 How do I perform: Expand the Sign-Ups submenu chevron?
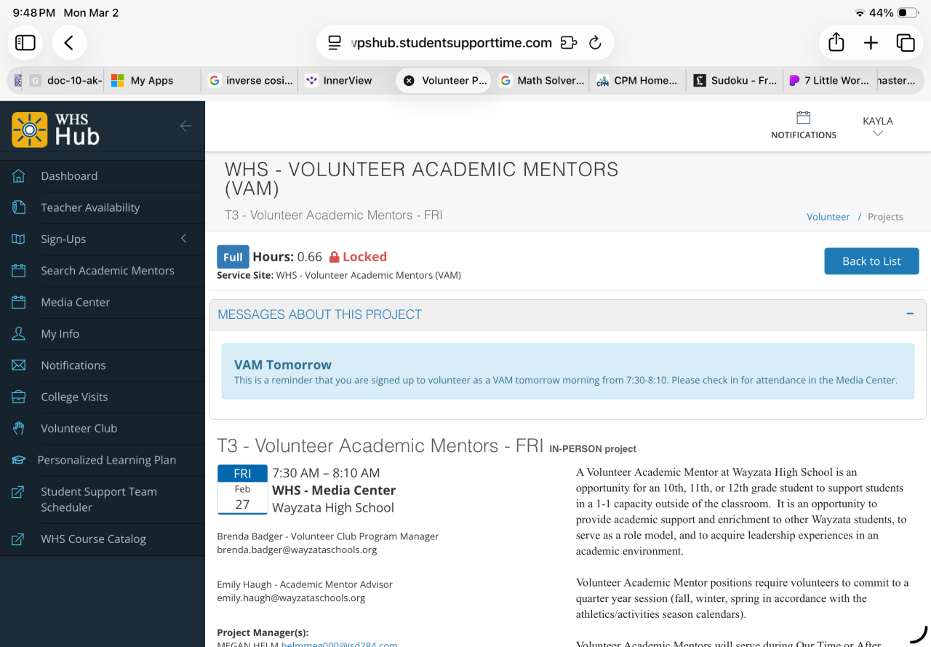pyautogui.click(x=184, y=239)
